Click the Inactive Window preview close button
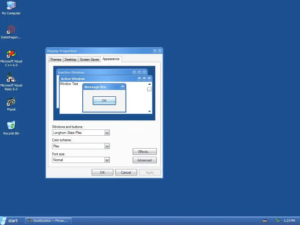Screen dimensions: 300x225 coord(144,72)
